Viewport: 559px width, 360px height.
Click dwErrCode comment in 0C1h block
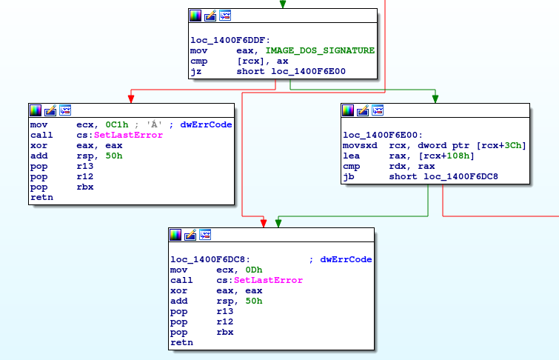[206, 125]
